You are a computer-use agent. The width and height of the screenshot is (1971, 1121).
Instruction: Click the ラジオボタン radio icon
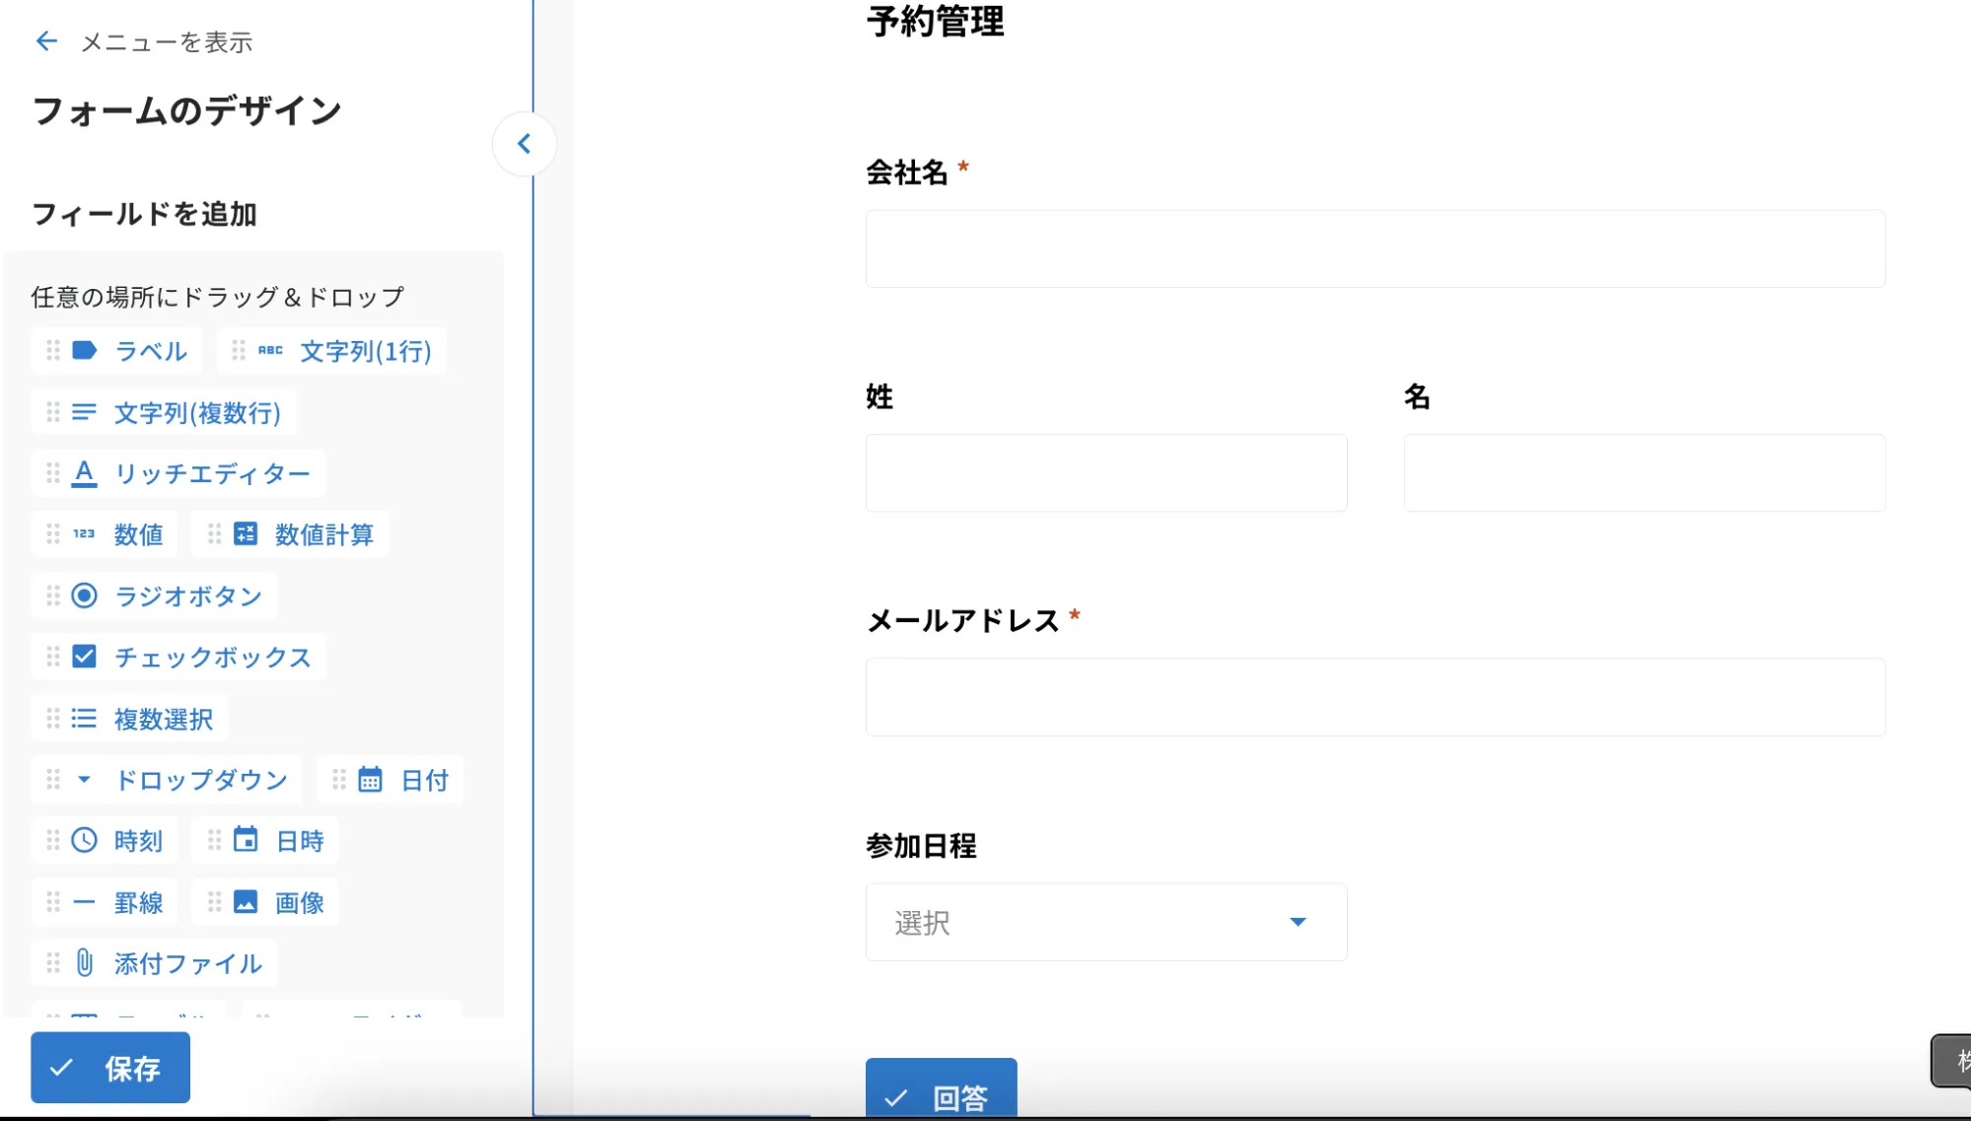[85, 596]
